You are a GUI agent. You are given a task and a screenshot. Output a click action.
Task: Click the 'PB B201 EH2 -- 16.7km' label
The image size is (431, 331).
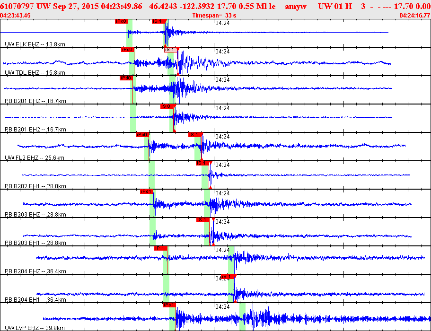click(x=35, y=130)
